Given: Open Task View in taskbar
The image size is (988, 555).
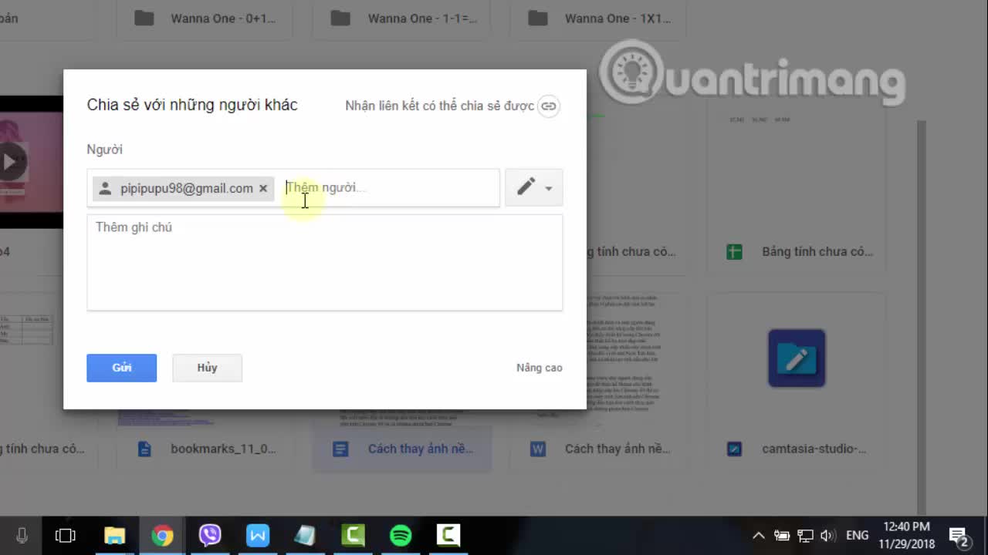Looking at the screenshot, I should [66, 535].
